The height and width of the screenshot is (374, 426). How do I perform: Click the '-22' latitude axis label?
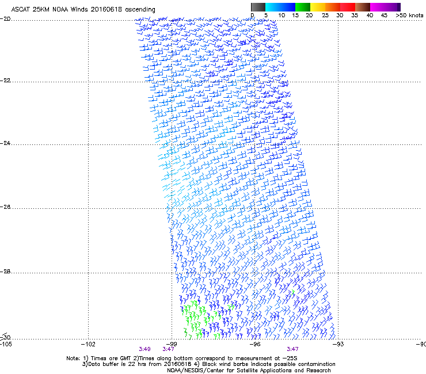[5, 81]
